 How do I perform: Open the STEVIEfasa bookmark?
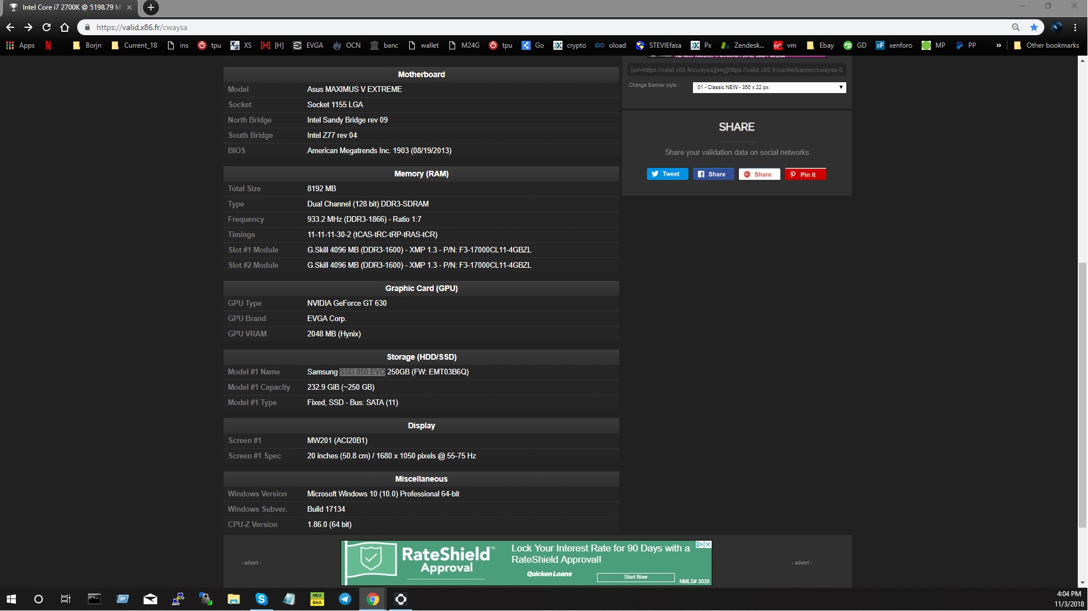pos(659,45)
